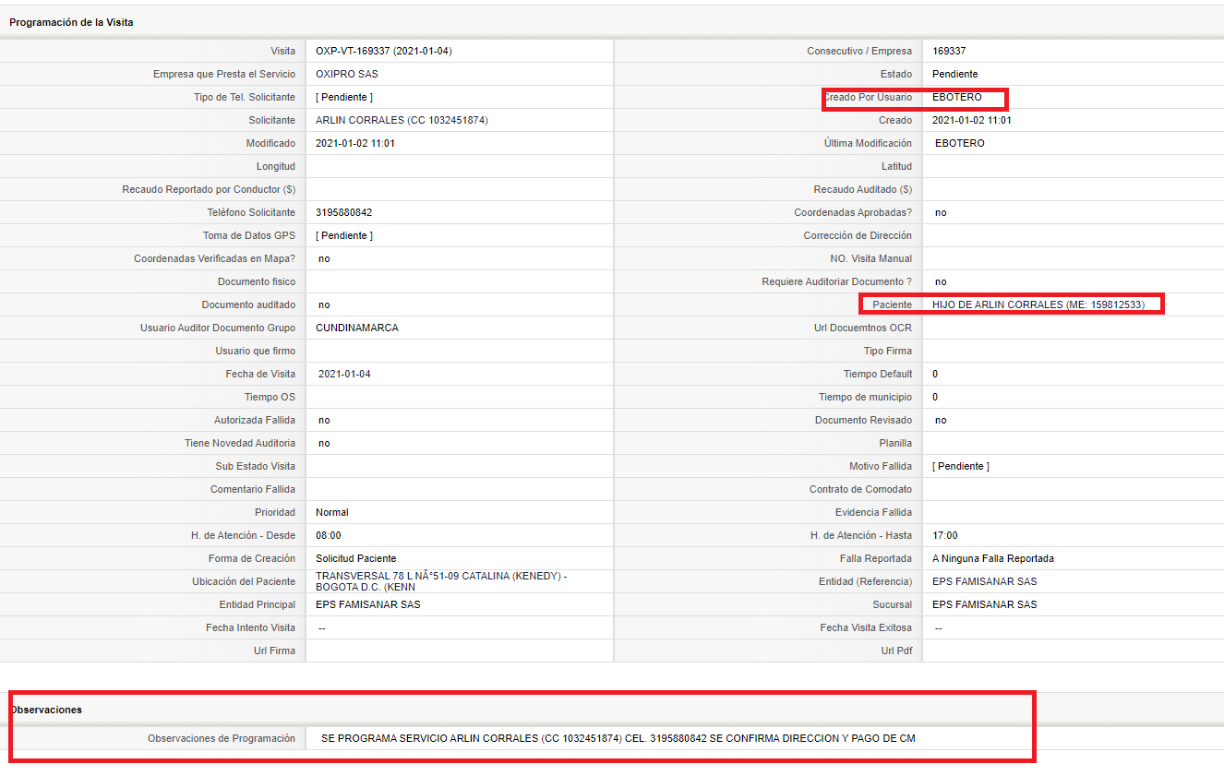1224x776 pixels.
Task: Click the "Url Pdf" label
Action: pos(896,651)
